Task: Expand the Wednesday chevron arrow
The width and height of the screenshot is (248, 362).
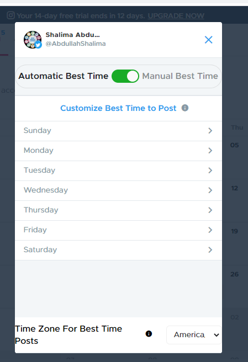Action: (210, 190)
